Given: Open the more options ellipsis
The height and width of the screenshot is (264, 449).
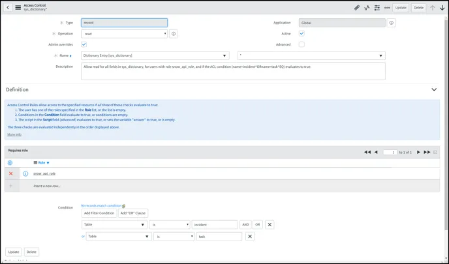Looking at the screenshot, I should point(387,8).
